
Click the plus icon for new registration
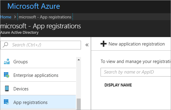coord(103,44)
